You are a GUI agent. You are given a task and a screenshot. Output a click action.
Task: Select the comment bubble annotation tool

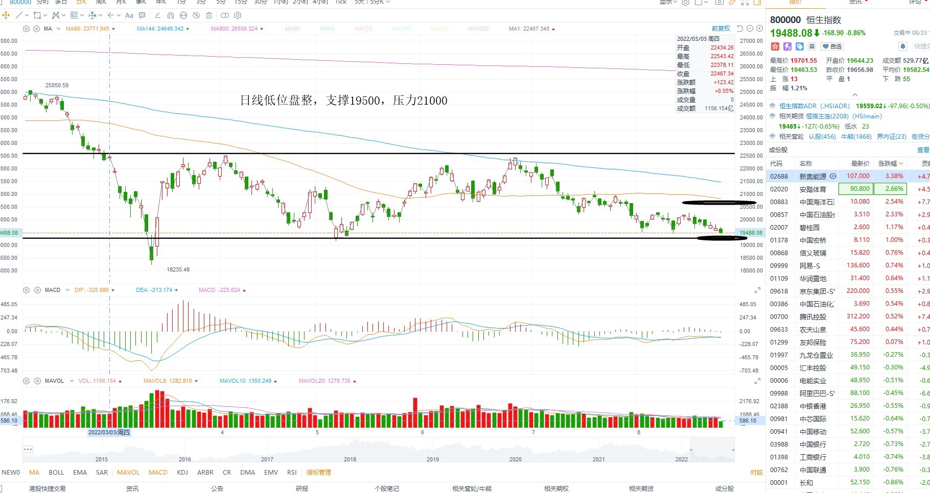click(142, 15)
